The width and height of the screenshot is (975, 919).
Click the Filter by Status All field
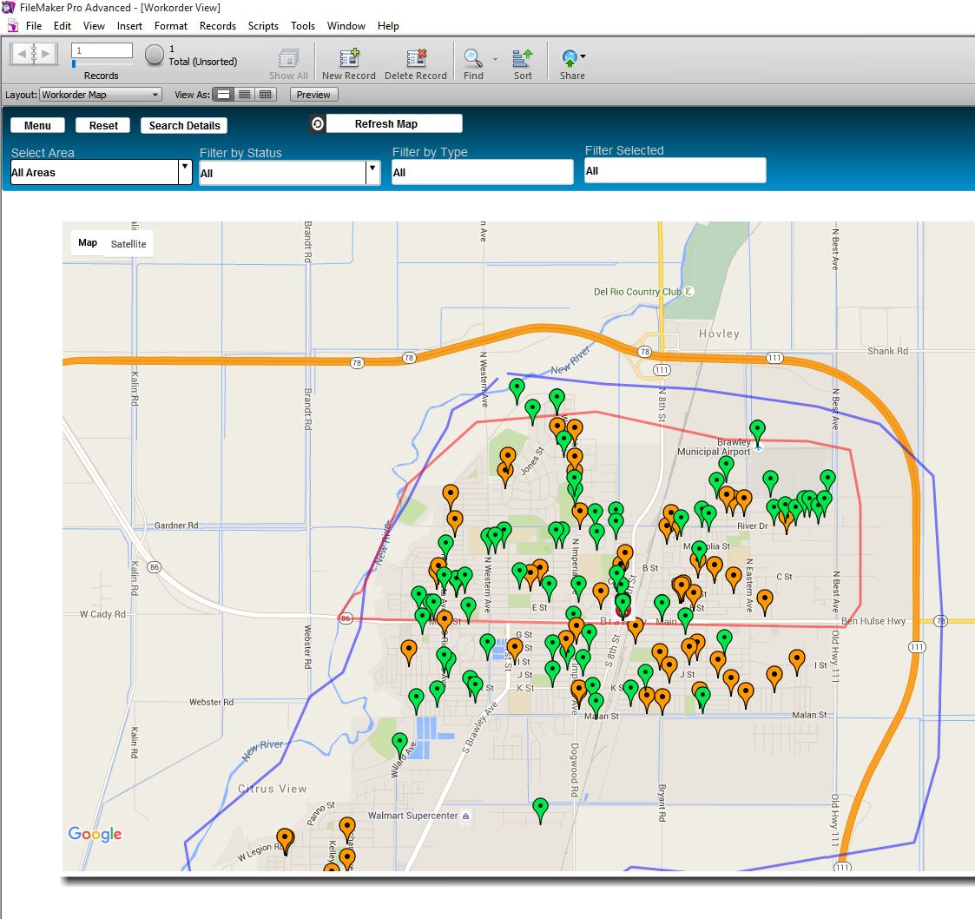point(282,174)
